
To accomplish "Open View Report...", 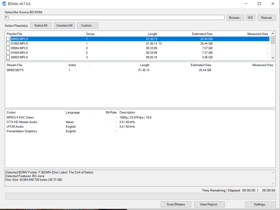I will click(209, 204).
